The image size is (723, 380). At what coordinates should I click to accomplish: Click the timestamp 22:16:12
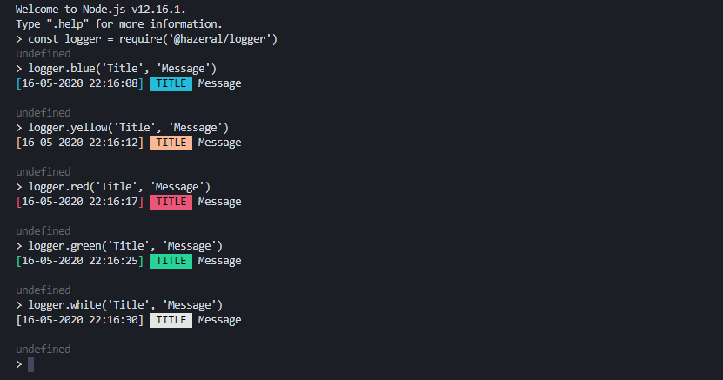(x=113, y=143)
